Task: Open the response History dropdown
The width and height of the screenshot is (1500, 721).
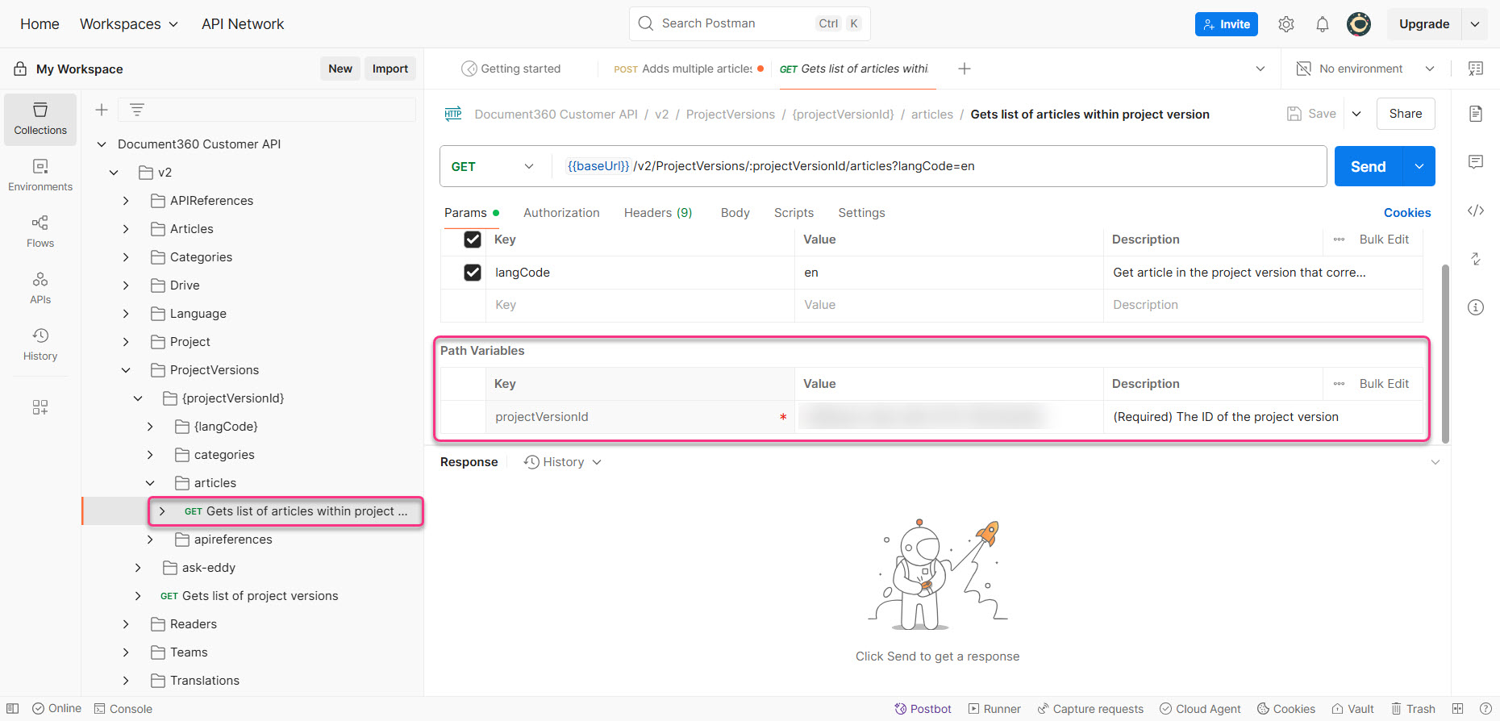Action: click(563, 462)
